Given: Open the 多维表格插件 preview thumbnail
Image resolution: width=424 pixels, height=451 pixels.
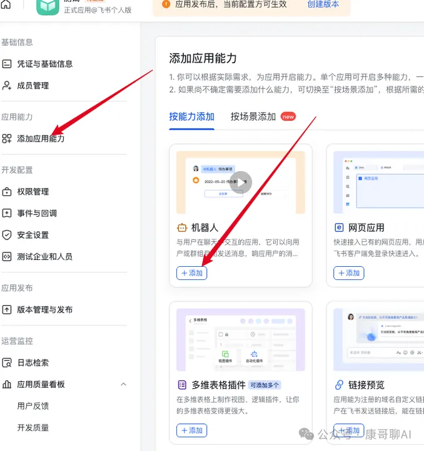Looking at the screenshot, I should point(241,340).
